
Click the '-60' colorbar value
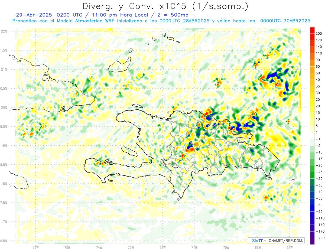click(320, 205)
